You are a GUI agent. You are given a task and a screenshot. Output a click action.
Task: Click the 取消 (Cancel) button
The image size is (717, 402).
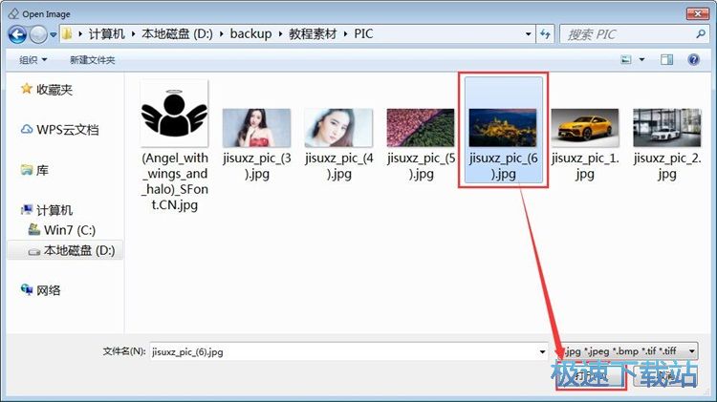tap(665, 376)
